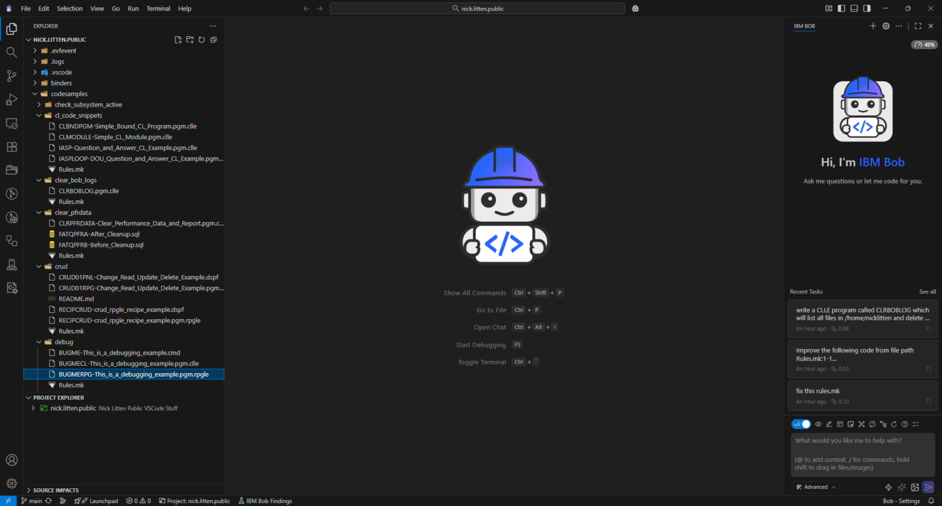This screenshot has height=506, width=942.
Task: Click the 48% context usage indicator
Action: [x=924, y=45]
